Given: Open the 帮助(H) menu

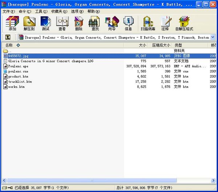Looking at the screenshot, I should point(93,11).
